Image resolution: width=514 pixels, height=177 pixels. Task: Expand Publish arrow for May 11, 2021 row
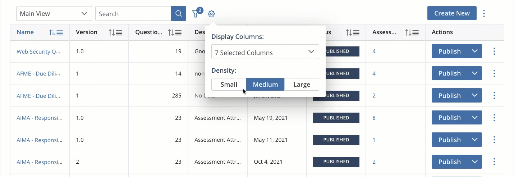click(x=475, y=140)
